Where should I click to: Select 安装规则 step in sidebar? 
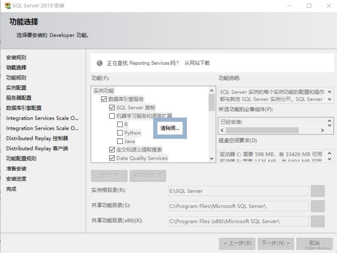point(16,58)
